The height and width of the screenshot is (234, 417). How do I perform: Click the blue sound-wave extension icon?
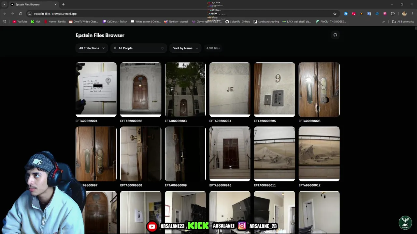pyautogui.click(x=377, y=14)
